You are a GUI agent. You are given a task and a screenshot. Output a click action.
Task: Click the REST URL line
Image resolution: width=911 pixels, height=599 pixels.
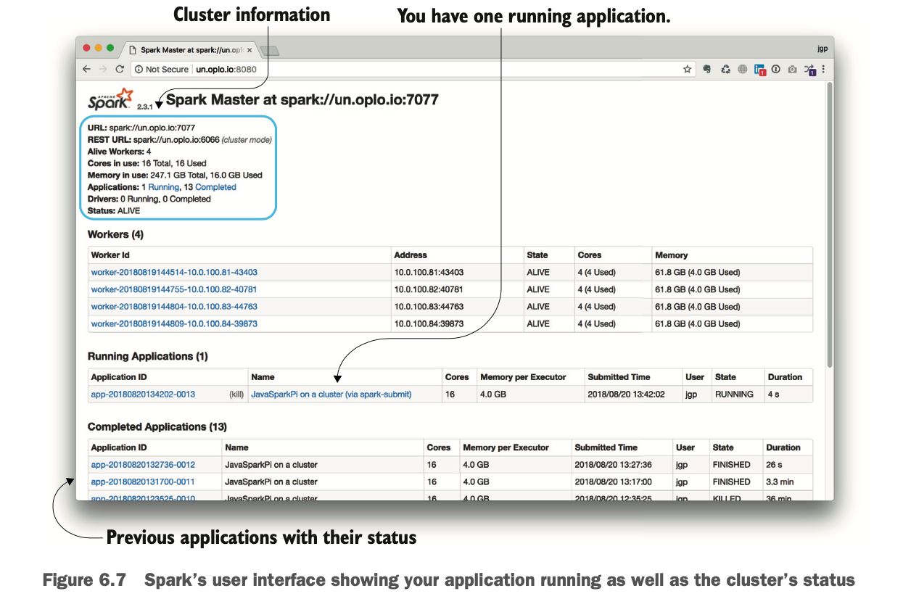click(180, 140)
